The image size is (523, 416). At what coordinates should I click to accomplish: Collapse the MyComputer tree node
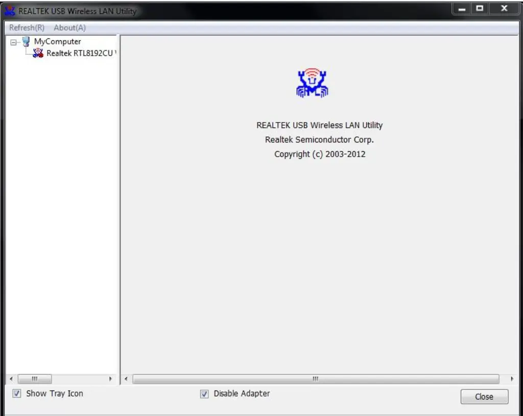[13, 42]
